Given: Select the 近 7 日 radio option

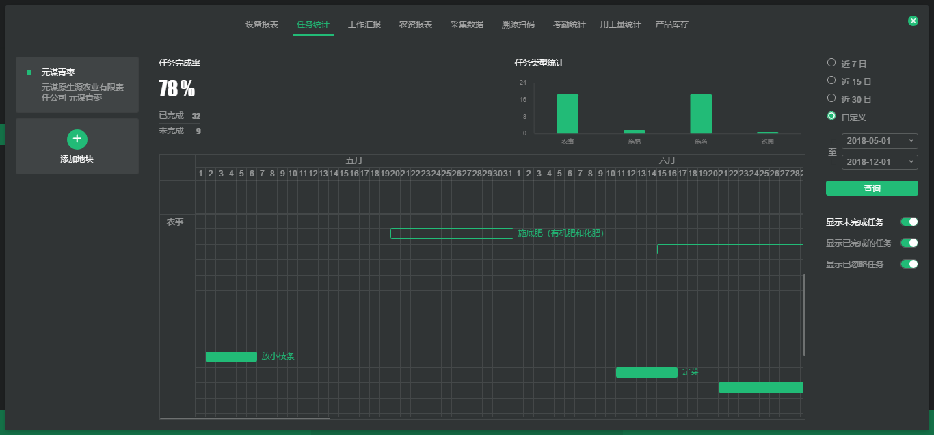Looking at the screenshot, I should pyautogui.click(x=831, y=63).
